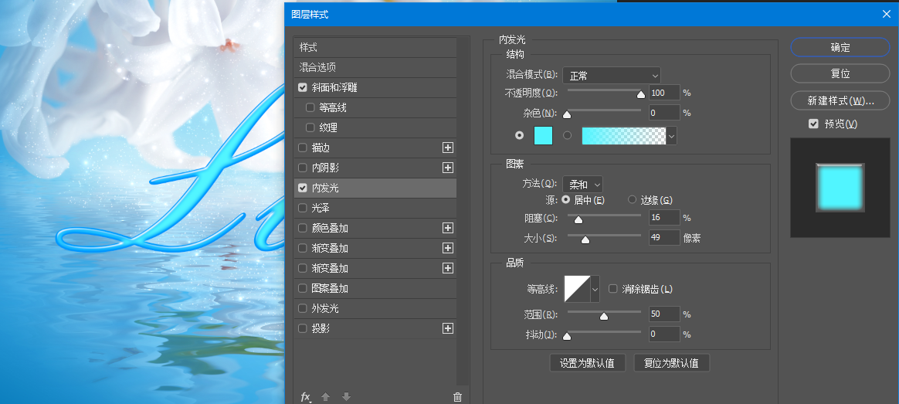Open the 混合模式 dropdown

[611, 75]
